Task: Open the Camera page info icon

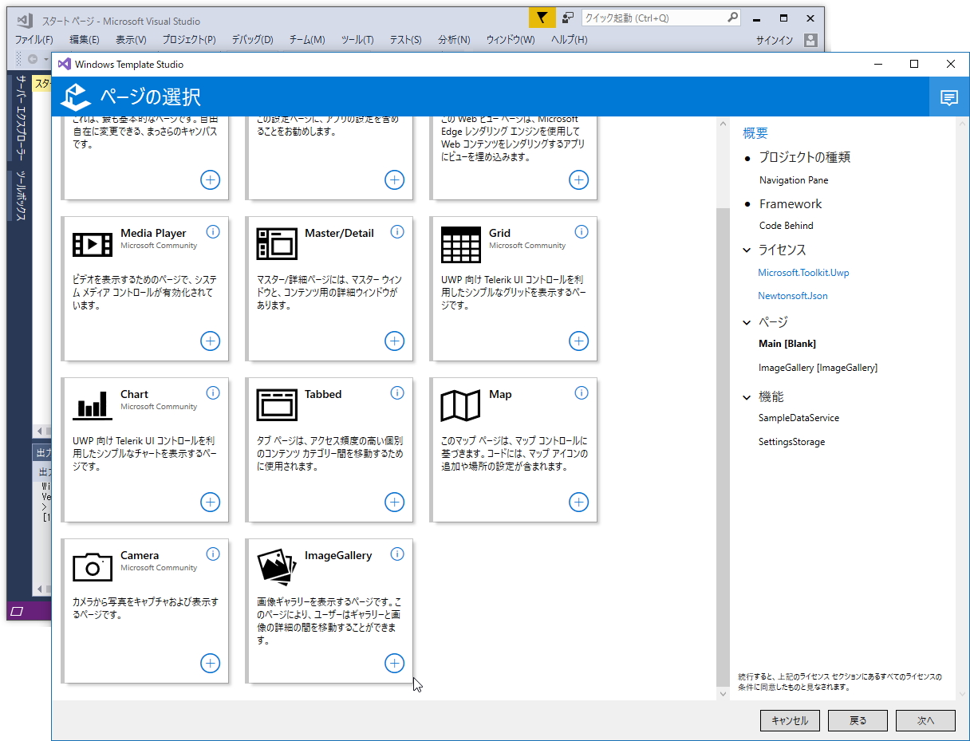Action: [213, 554]
